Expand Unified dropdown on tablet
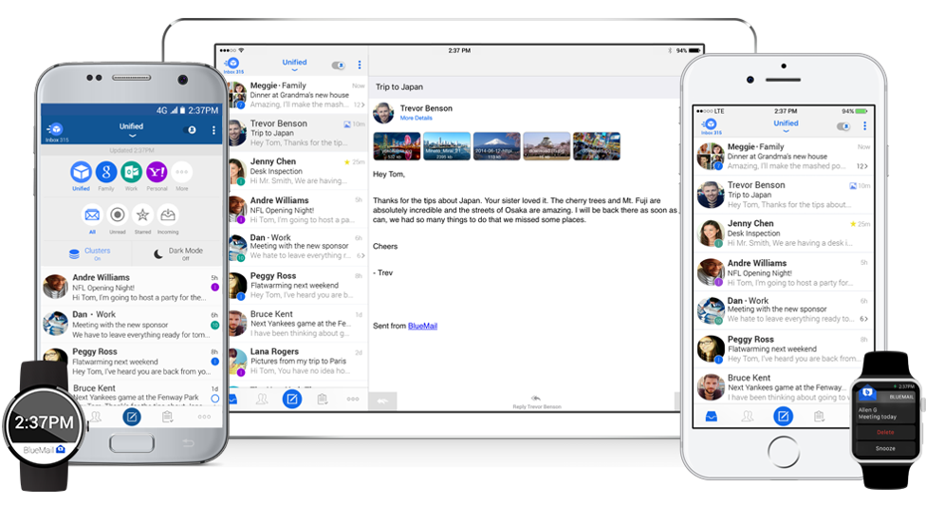The image size is (926, 505). 294,65
